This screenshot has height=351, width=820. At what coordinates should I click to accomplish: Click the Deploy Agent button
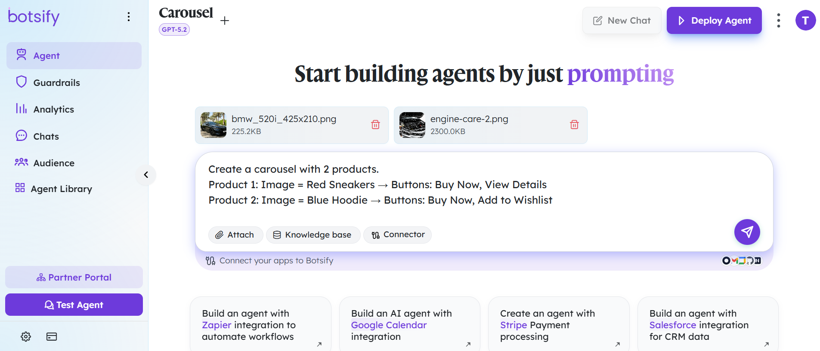coord(714,20)
